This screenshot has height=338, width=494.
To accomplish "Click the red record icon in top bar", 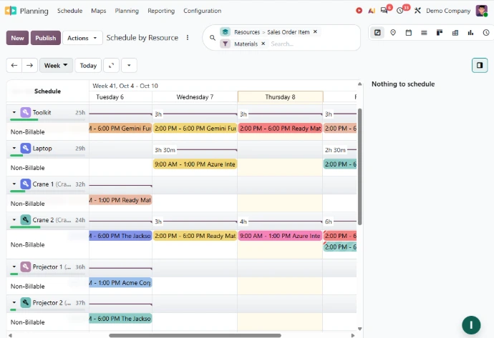I will (x=359, y=11).
